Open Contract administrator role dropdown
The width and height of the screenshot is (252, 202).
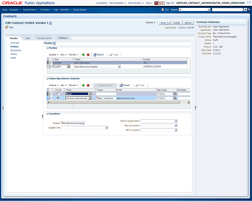pos(90,98)
